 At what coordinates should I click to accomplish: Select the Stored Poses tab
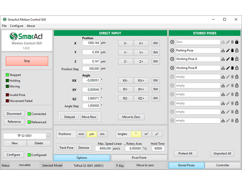coord(186,166)
